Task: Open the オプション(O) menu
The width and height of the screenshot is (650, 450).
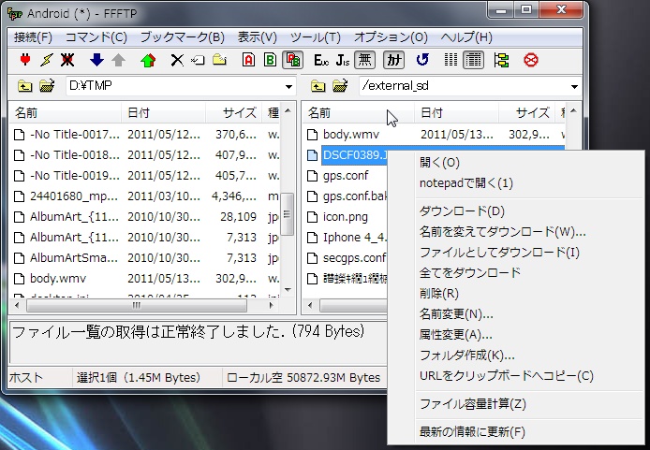Action: [391, 37]
